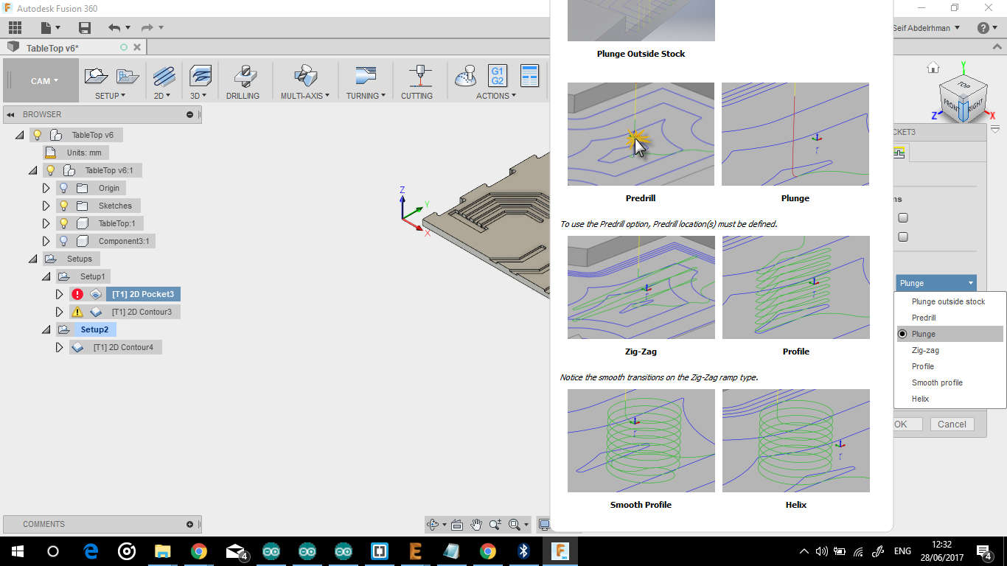This screenshot has height=566, width=1007.
Task: Add a comment with plus icon
Action: (x=189, y=524)
